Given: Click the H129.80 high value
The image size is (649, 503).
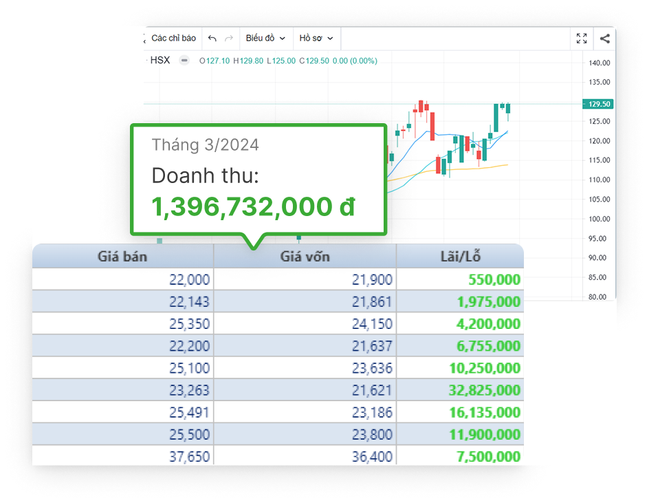Looking at the screenshot, I should (248, 61).
